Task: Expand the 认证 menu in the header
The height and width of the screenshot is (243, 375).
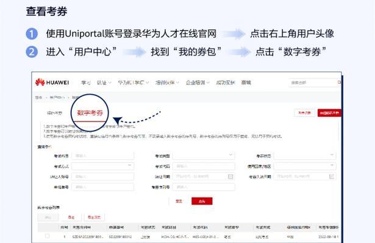Action: click(x=104, y=83)
